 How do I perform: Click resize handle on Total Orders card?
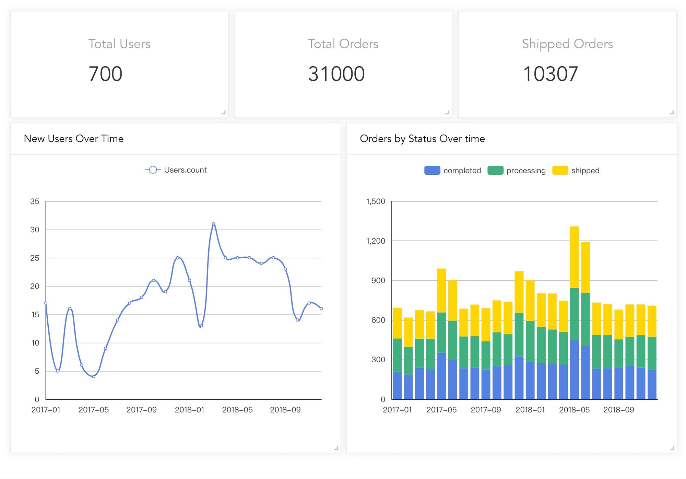pos(447,112)
